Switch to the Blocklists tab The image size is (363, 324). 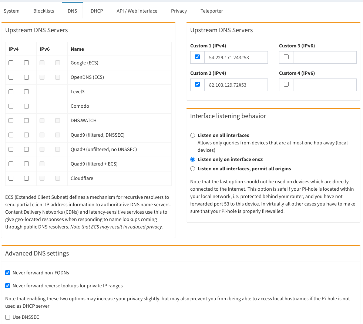pos(44,11)
